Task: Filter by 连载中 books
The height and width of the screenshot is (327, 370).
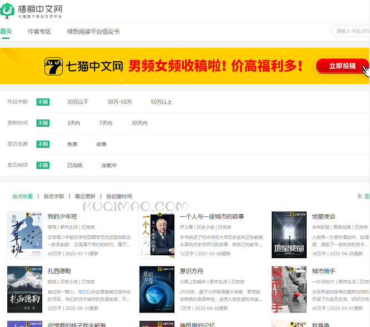Action: click(x=109, y=165)
